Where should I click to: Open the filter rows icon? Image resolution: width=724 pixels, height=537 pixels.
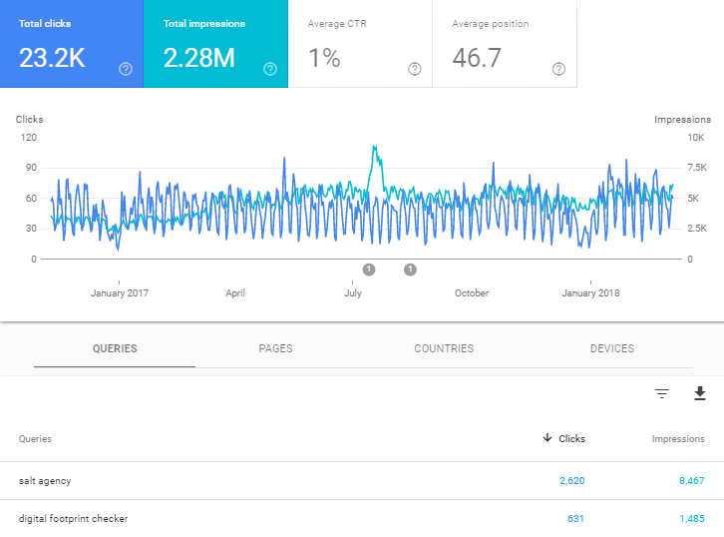(661, 393)
